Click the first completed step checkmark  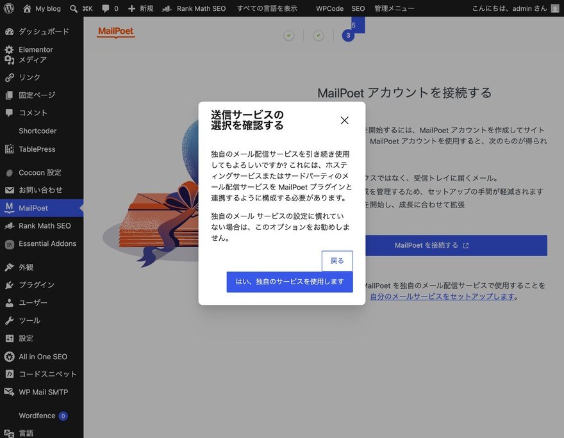pyautogui.click(x=288, y=36)
